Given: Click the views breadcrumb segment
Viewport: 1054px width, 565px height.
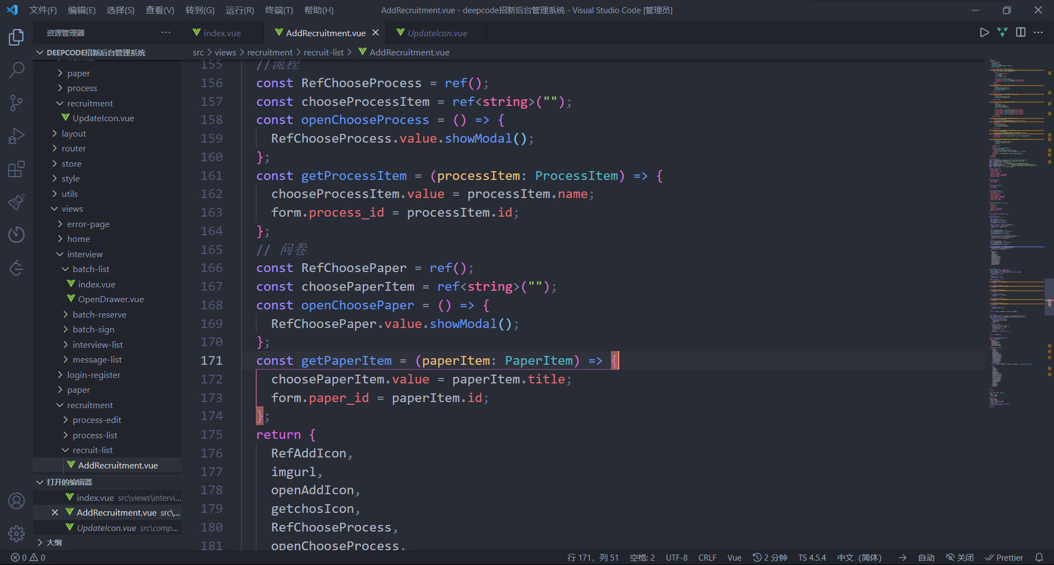Looking at the screenshot, I should [225, 52].
